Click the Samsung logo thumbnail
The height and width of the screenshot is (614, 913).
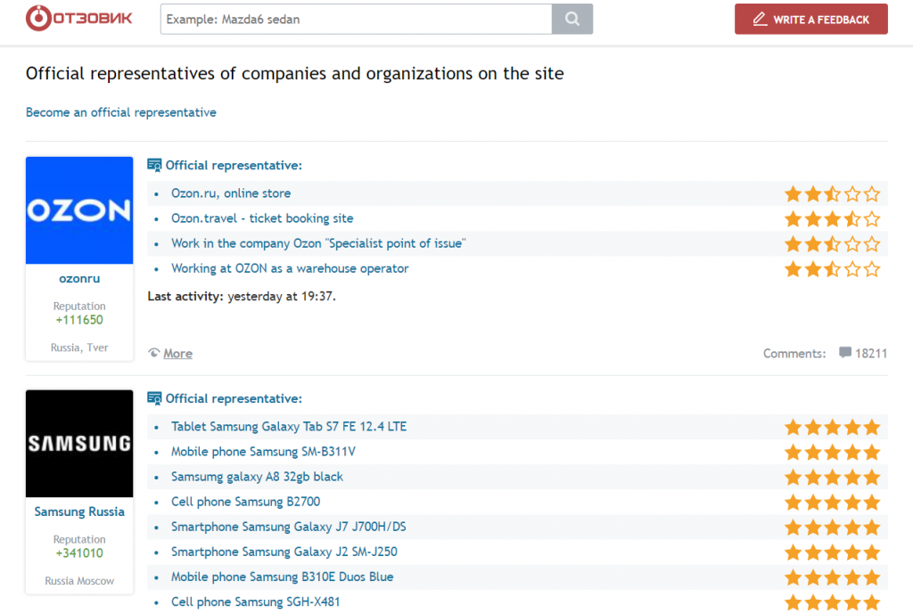tap(79, 444)
